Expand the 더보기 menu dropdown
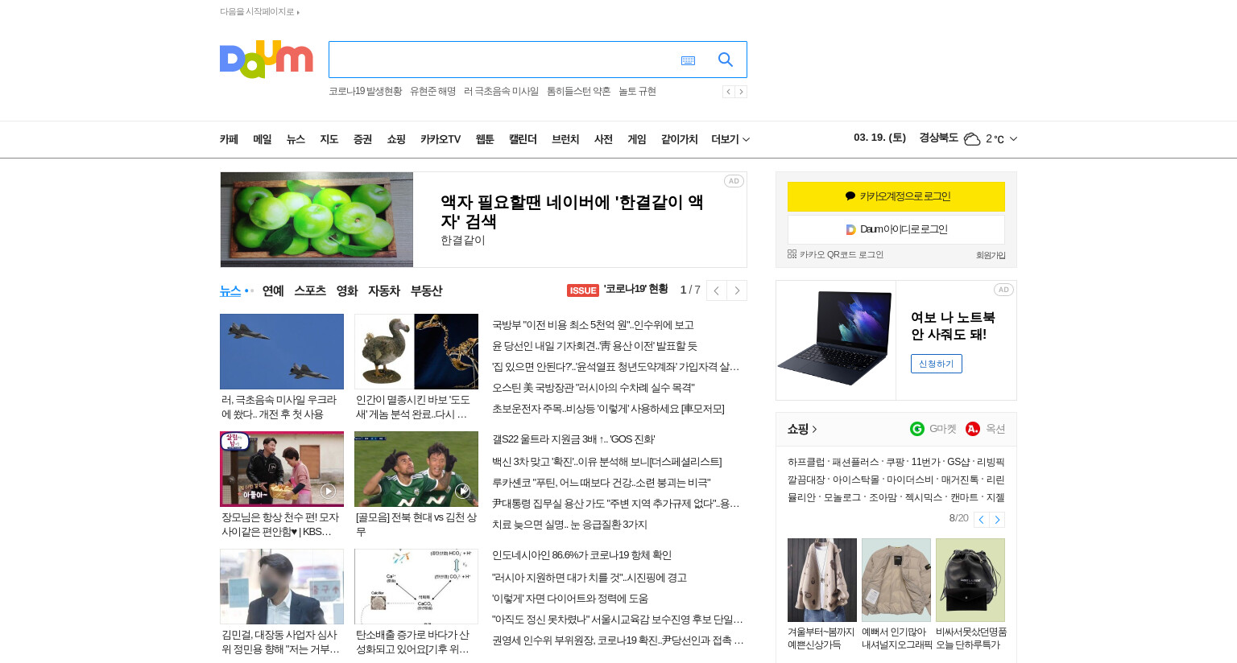The width and height of the screenshot is (1237, 663). [730, 139]
